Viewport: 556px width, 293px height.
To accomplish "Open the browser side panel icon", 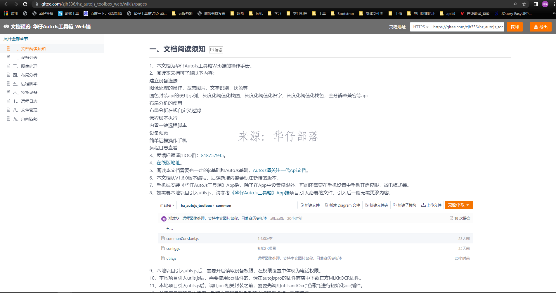I will click(x=536, y=4).
